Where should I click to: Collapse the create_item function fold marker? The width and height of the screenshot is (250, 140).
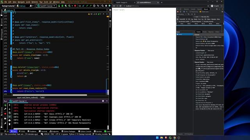[x=11, y=55]
